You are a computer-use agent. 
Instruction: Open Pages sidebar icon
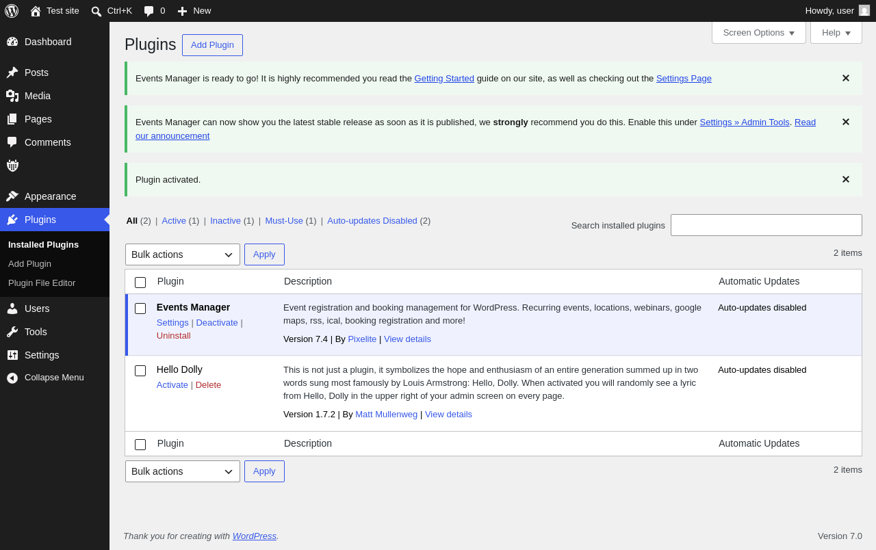point(12,119)
